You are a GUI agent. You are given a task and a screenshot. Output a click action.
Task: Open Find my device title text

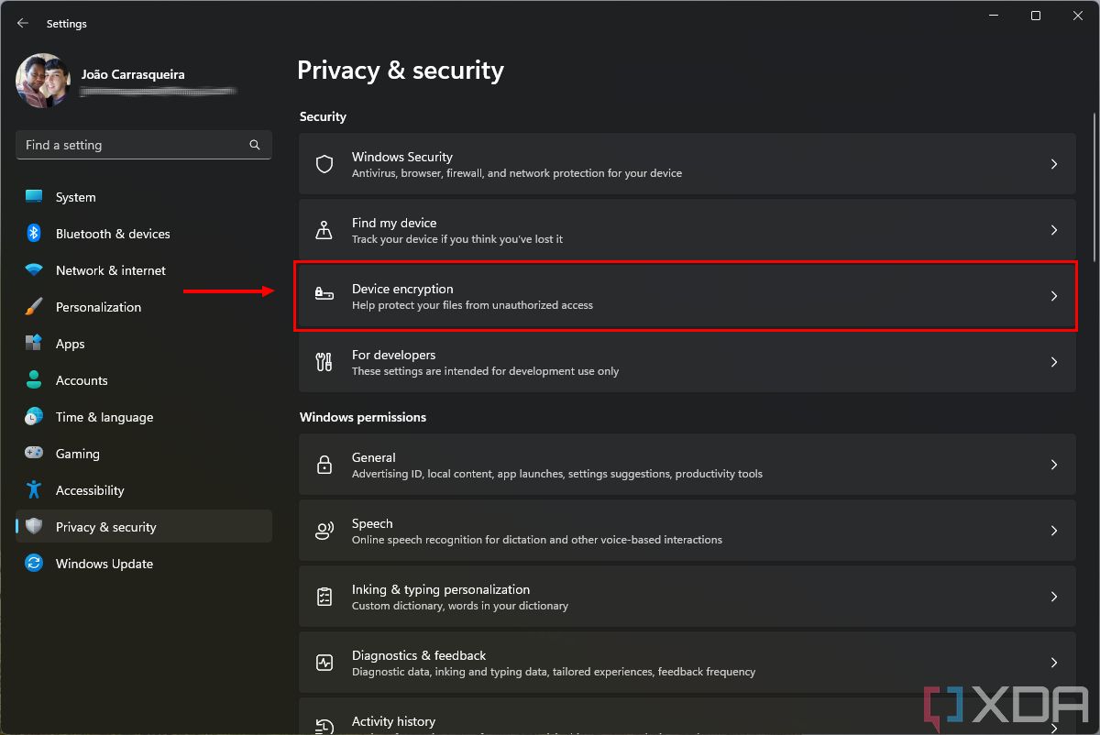394,223
